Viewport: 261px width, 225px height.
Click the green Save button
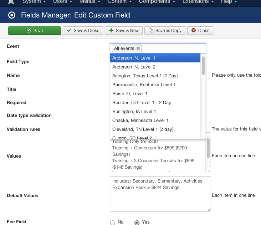[35, 31]
